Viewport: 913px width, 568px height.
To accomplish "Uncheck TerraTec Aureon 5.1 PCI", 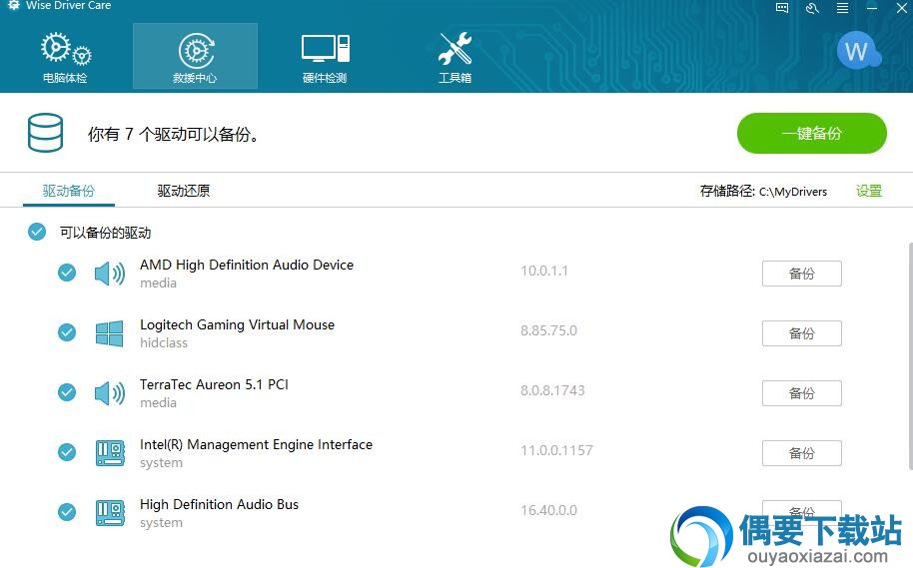I will coord(67,392).
